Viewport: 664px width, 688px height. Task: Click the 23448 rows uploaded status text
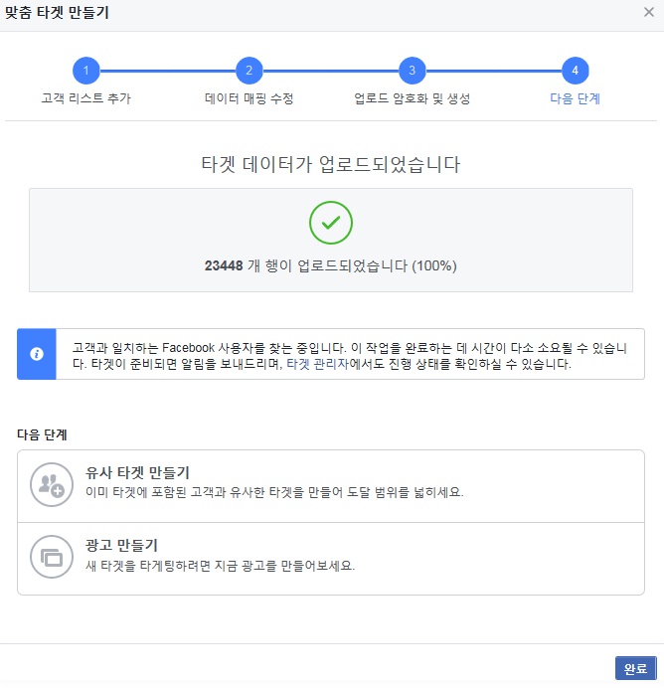331,265
